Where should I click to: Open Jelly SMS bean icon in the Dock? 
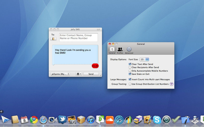click(100, 119)
